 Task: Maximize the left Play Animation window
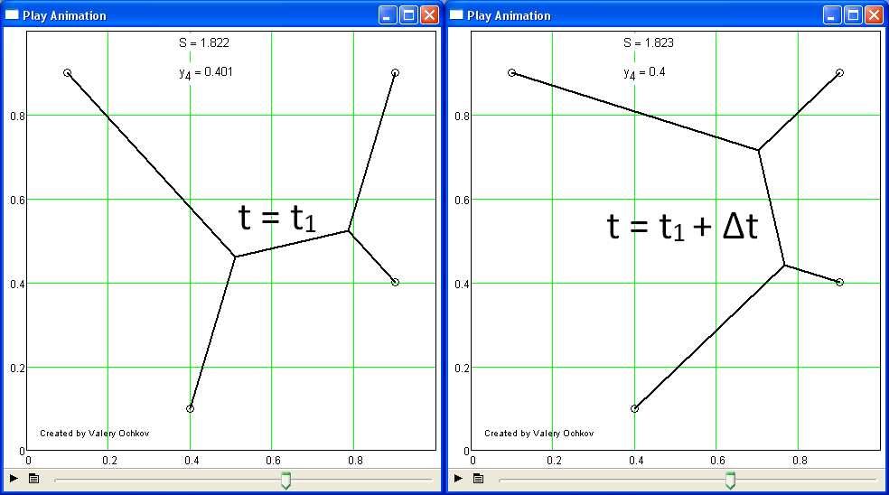[x=408, y=15]
